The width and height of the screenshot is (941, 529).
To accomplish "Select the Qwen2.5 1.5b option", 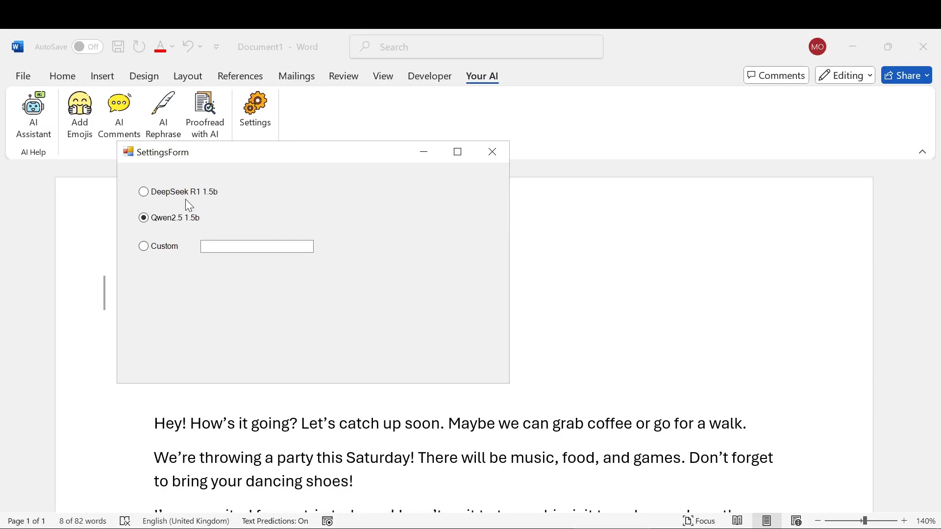I will (x=170, y=217).
